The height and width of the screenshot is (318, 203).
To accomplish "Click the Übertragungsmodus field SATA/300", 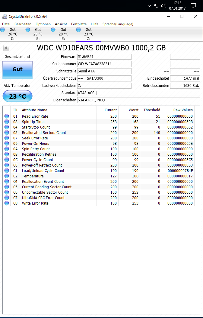I will point(104,78).
